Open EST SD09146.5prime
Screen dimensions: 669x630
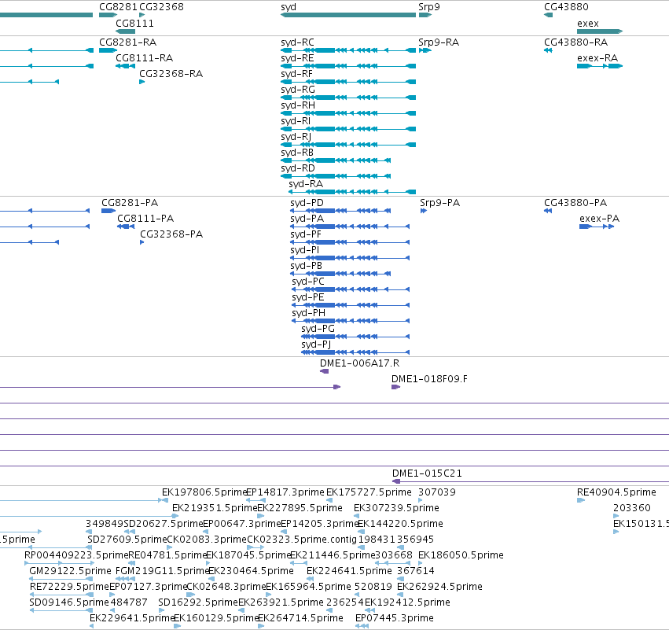point(69,602)
